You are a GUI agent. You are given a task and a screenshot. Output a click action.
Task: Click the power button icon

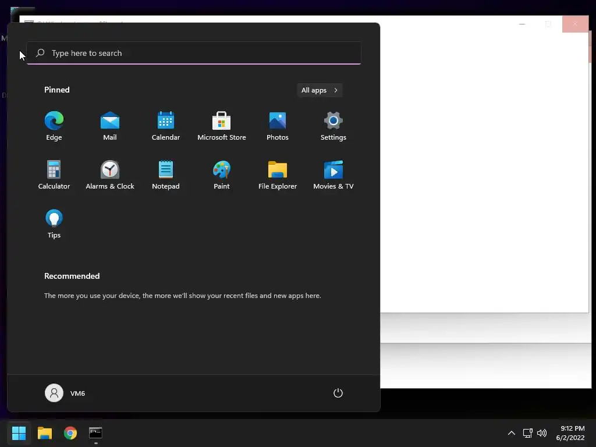338,393
